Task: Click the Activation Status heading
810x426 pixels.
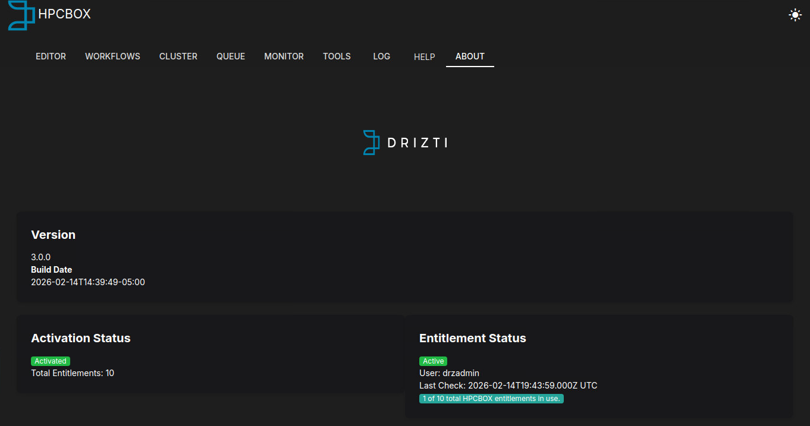Action: [x=81, y=338]
